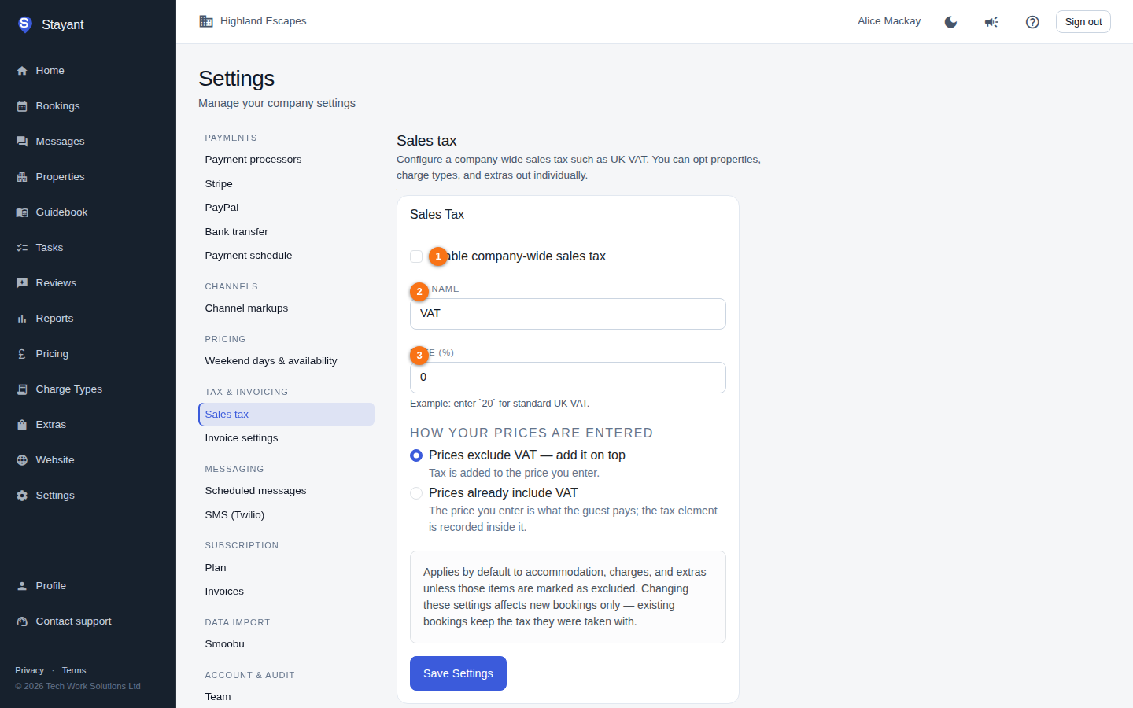
Task: Click the Alice Mackay user name
Action: (x=889, y=21)
